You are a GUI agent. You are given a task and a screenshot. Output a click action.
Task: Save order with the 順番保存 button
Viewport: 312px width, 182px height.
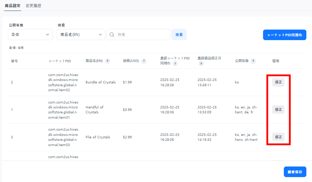295,172
